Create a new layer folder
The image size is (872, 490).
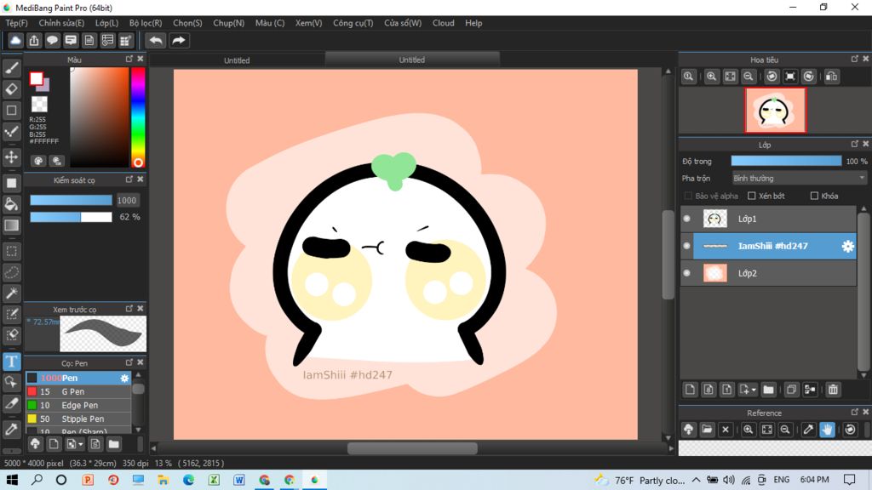pos(769,390)
